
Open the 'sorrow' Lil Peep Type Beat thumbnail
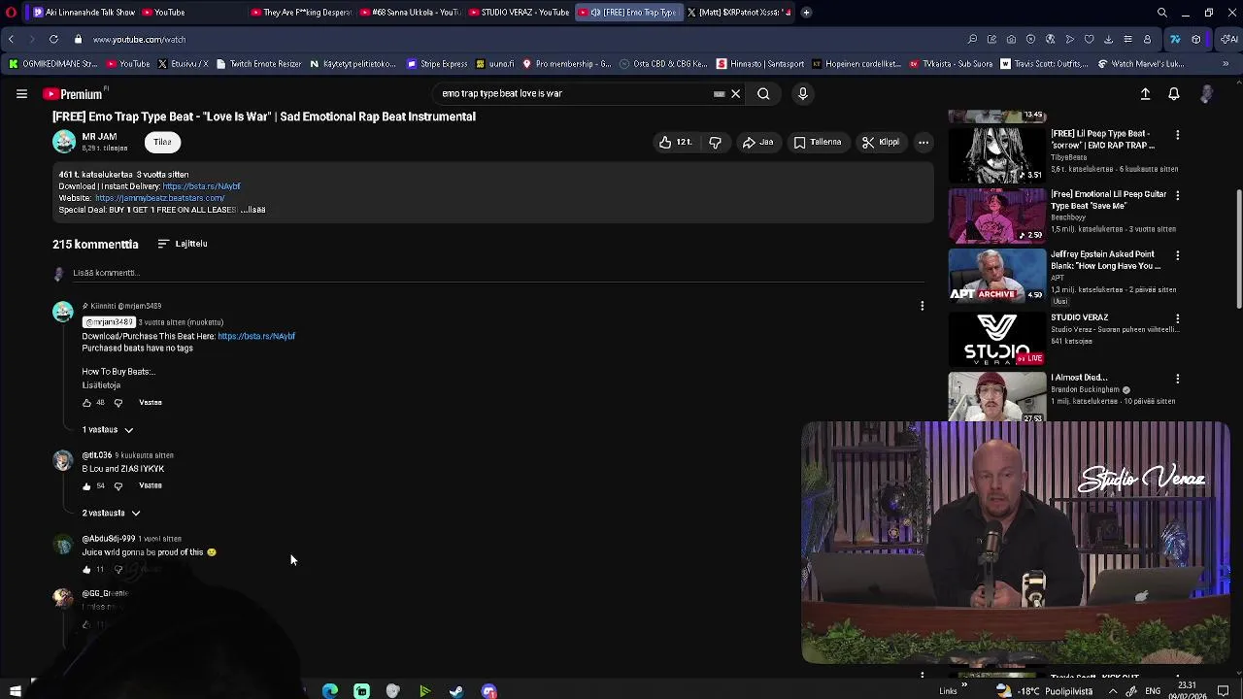996,154
